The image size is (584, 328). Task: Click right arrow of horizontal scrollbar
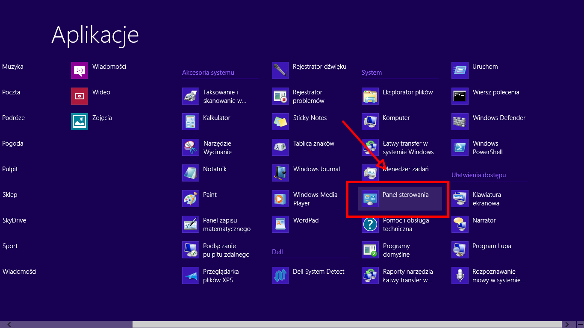(567, 325)
